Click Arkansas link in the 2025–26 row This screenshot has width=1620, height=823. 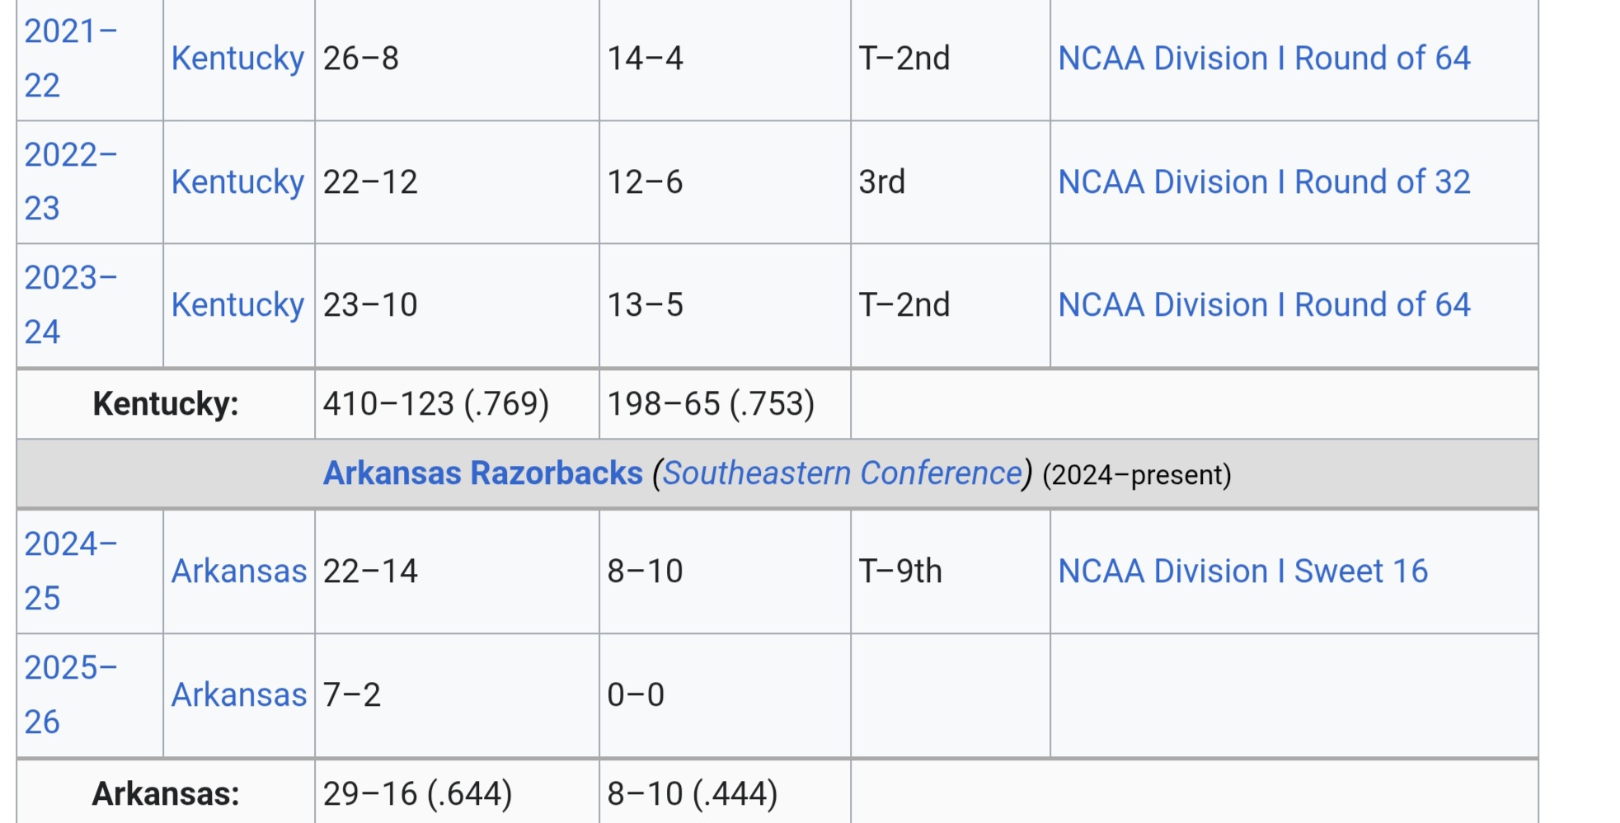pos(239,695)
